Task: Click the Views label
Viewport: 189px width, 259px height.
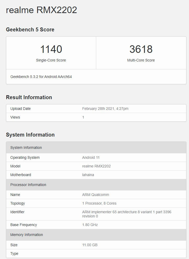Action: [15, 117]
